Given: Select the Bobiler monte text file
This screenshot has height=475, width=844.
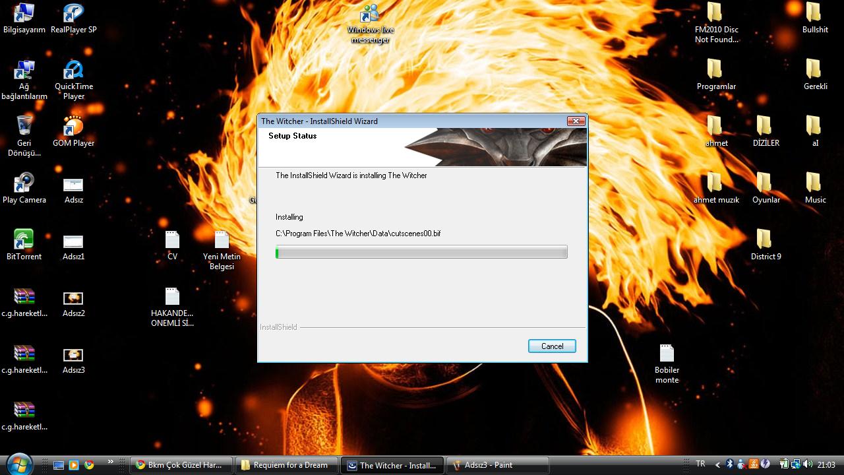Looking at the screenshot, I should (667, 364).
